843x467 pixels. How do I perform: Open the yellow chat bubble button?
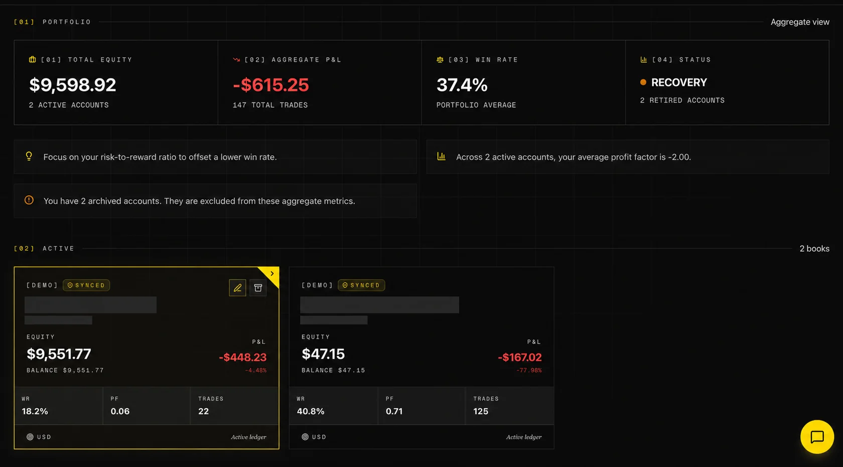pyautogui.click(x=817, y=437)
